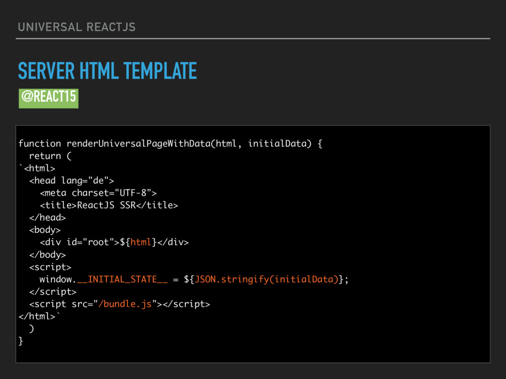506x379 pixels.
Task: Click the 'SERVER HTML TEMPLATE' title
Action: [x=107, y=71]
